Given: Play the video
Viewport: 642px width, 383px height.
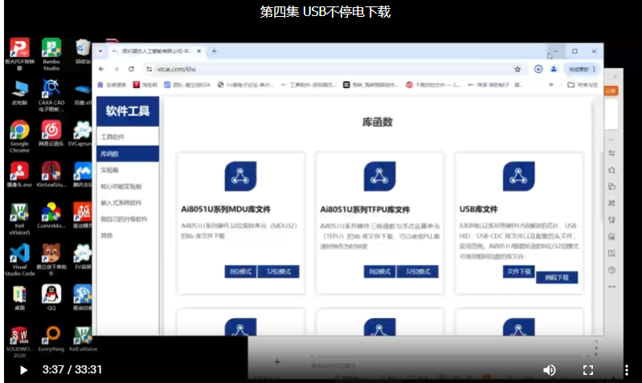Looking at the screenshot, I should coord(24,370).
